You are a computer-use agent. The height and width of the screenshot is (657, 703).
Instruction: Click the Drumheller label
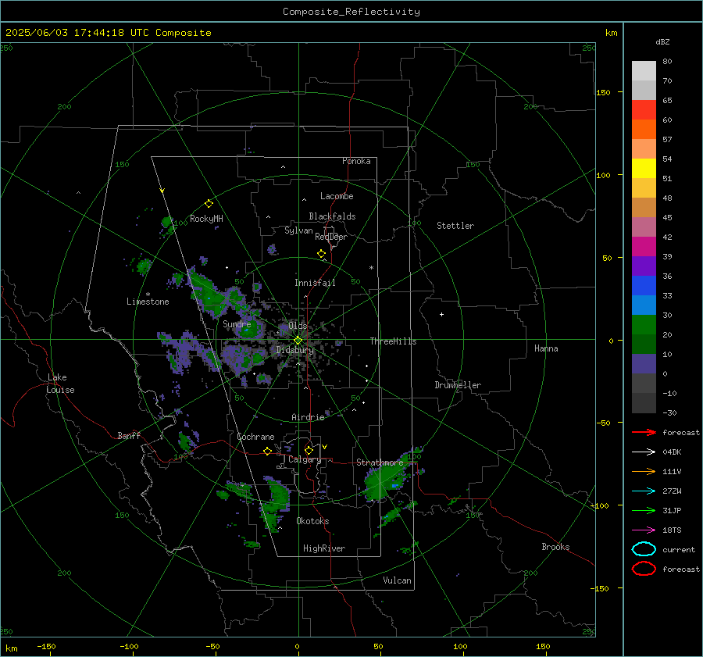(458, 385)
